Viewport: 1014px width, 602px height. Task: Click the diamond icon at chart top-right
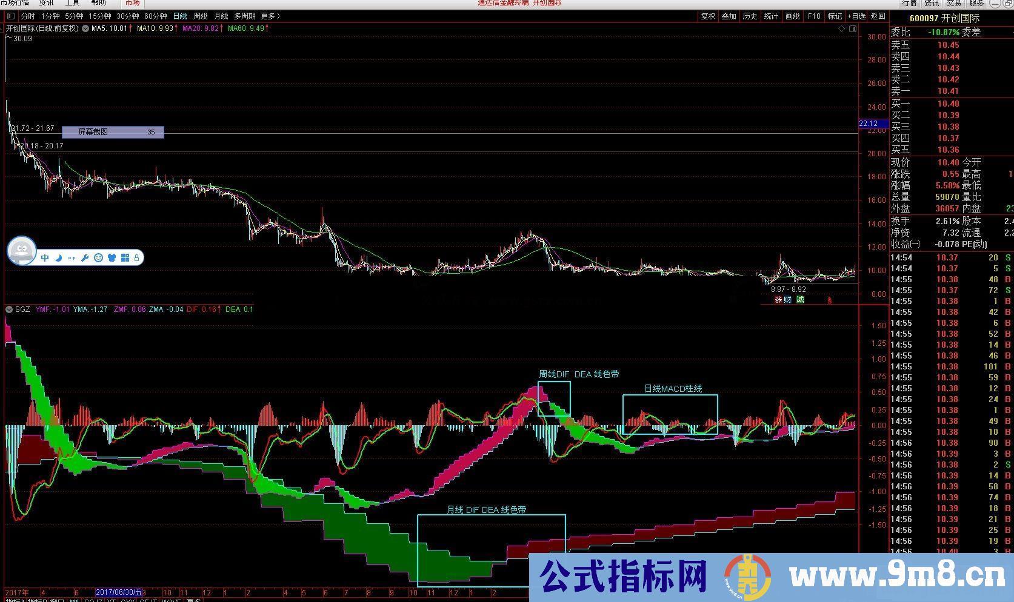pos(842,28)
